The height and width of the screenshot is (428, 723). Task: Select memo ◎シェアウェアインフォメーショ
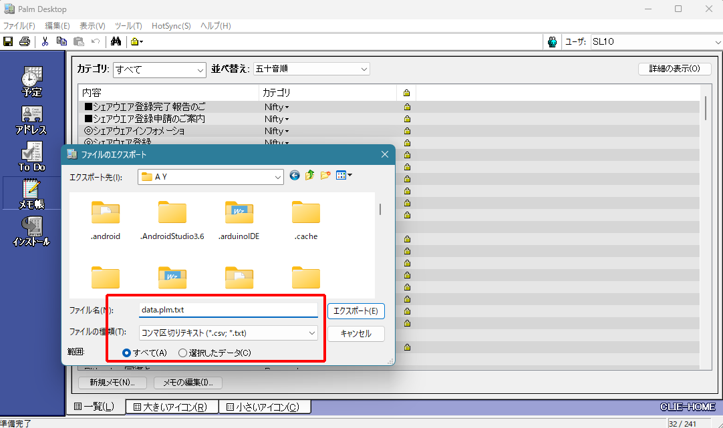coord(134,131)
